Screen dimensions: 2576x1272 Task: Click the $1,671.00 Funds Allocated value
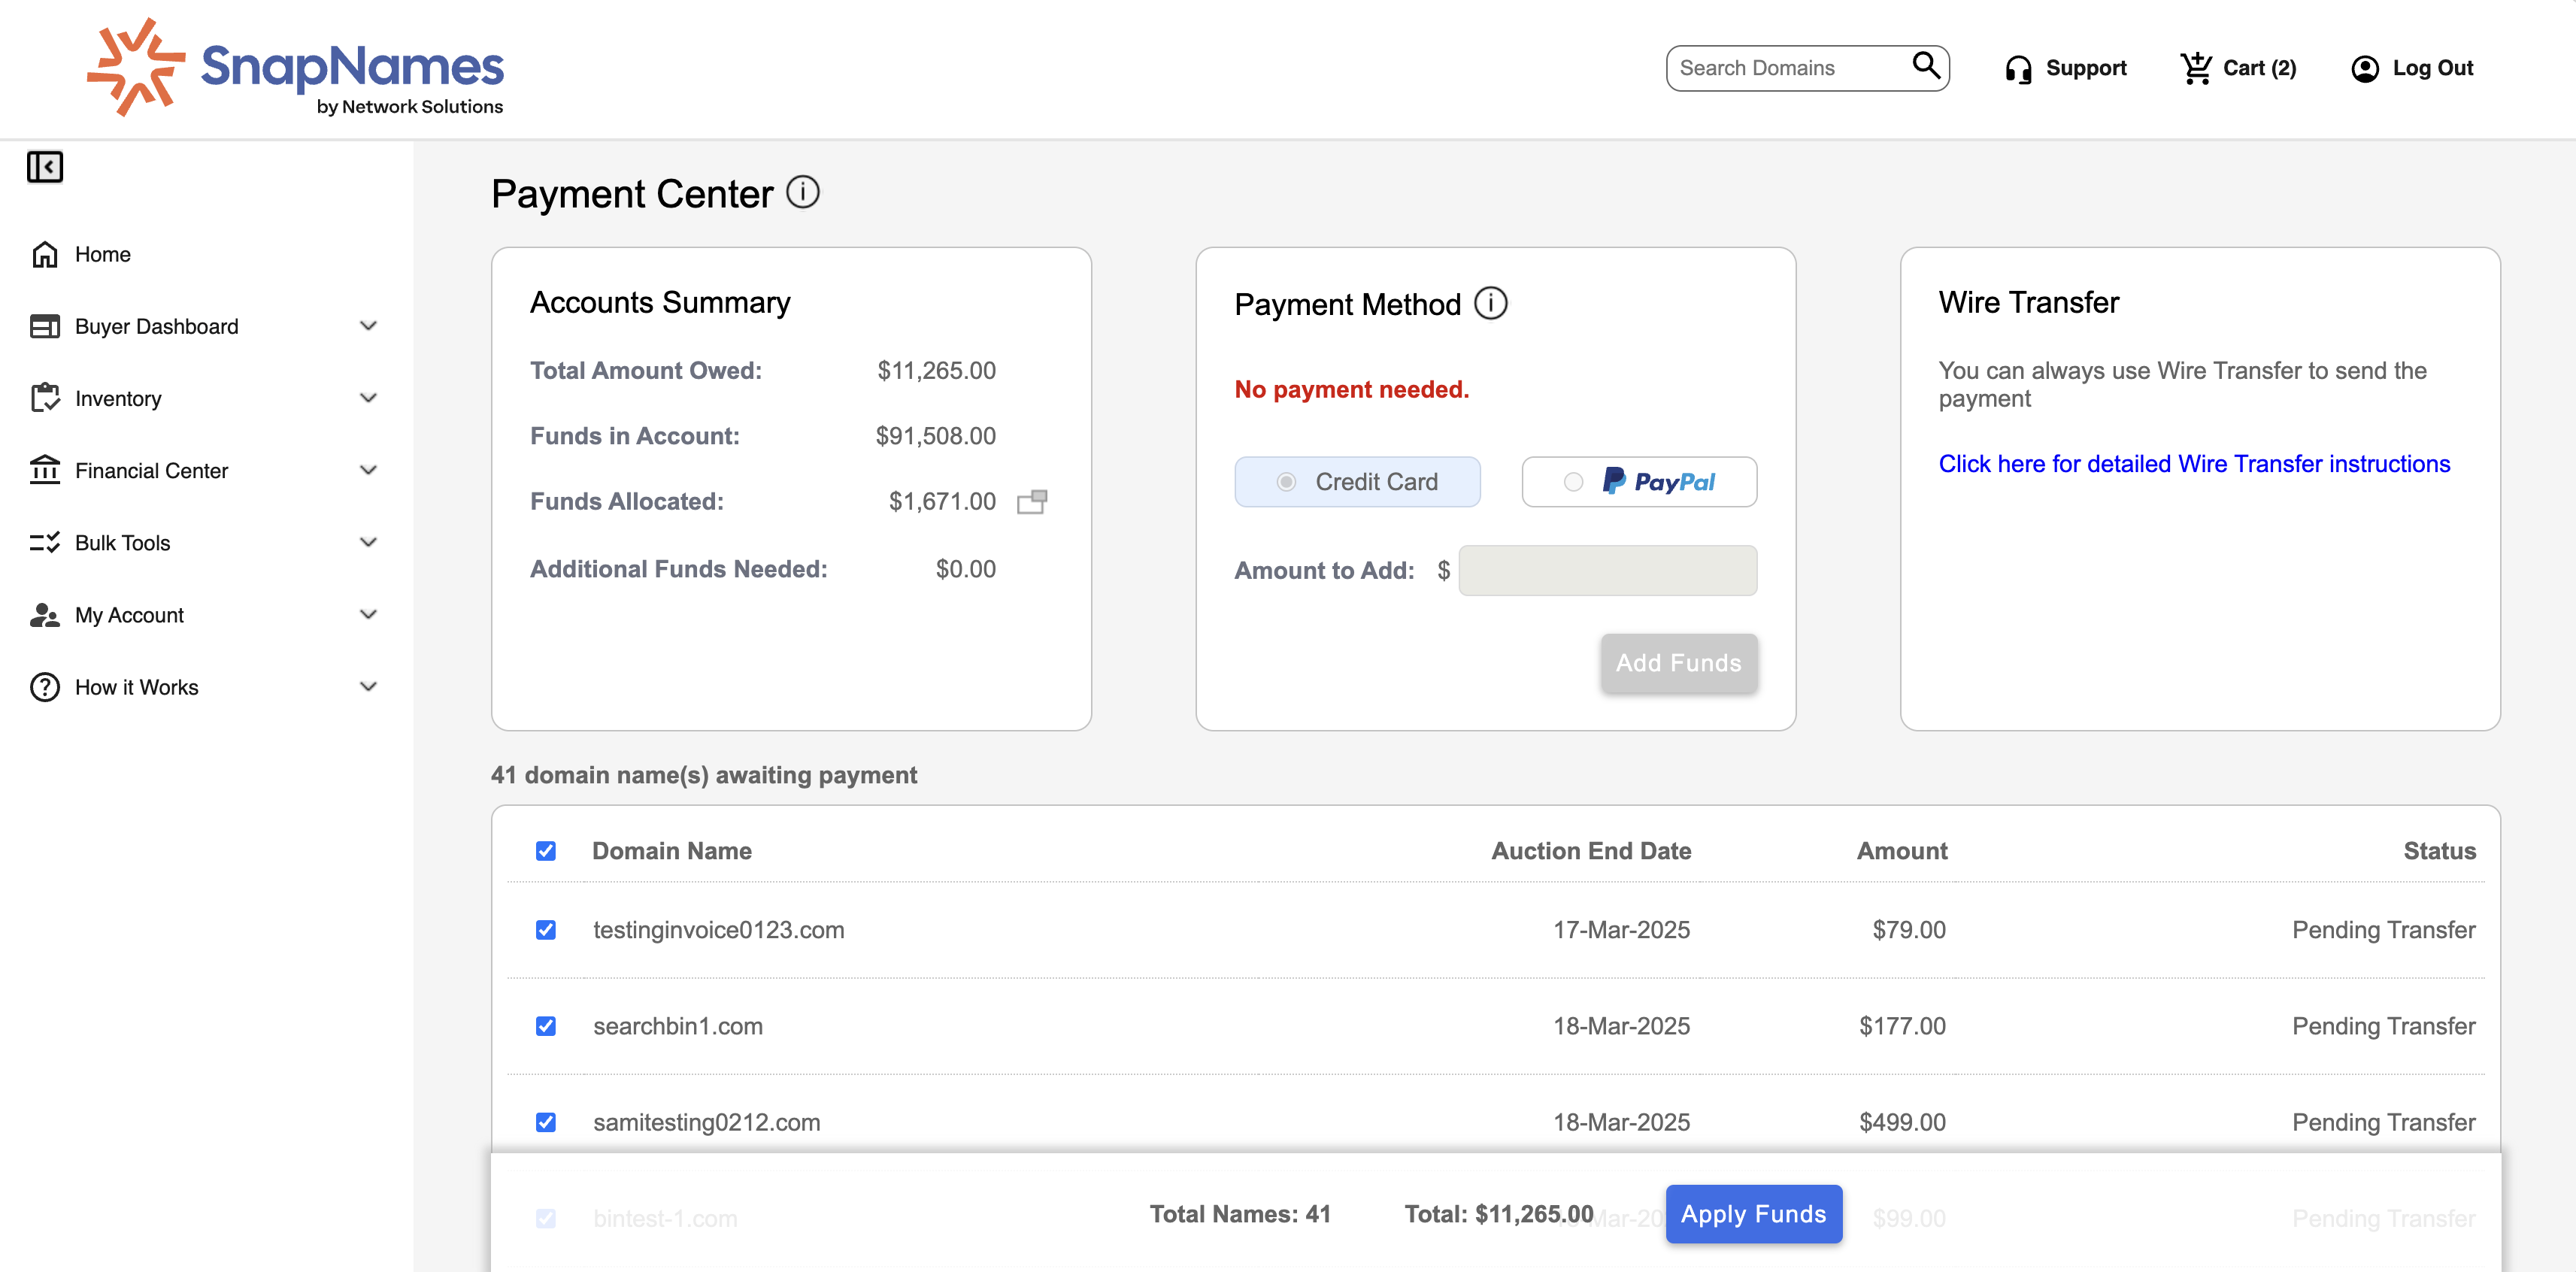tap(942, 501)
